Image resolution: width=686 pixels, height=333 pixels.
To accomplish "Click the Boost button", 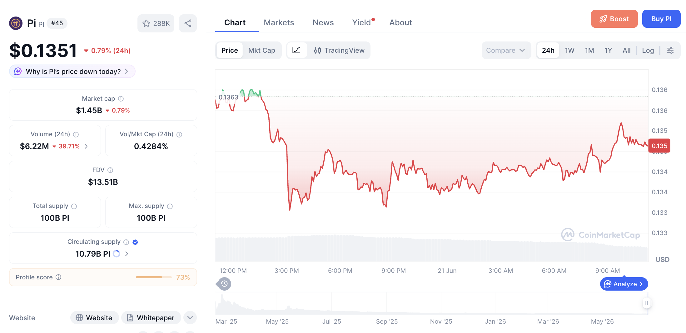I will (614, 19).
